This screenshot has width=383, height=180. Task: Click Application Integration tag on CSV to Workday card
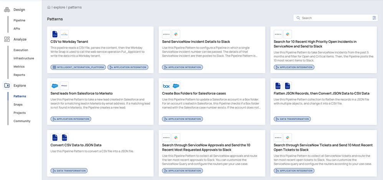coord(128,67)
